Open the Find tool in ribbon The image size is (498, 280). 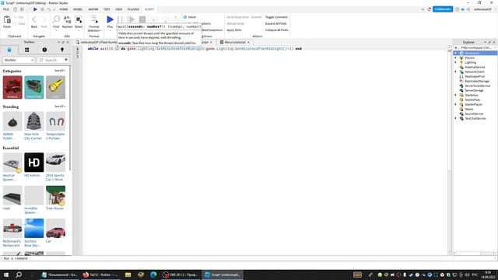(x=56, y=19)
